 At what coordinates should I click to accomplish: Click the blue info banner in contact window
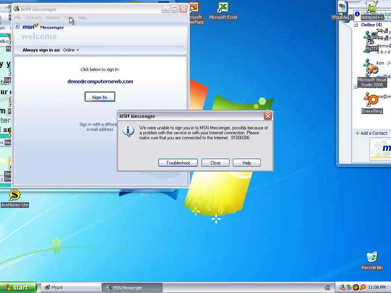pyautogui.click(x=373, y=16)
